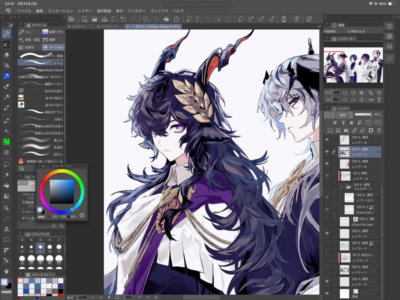Open the 編集 menu
Image resolution: width=400 pixels, height=300 pixels.
point(40,11)
